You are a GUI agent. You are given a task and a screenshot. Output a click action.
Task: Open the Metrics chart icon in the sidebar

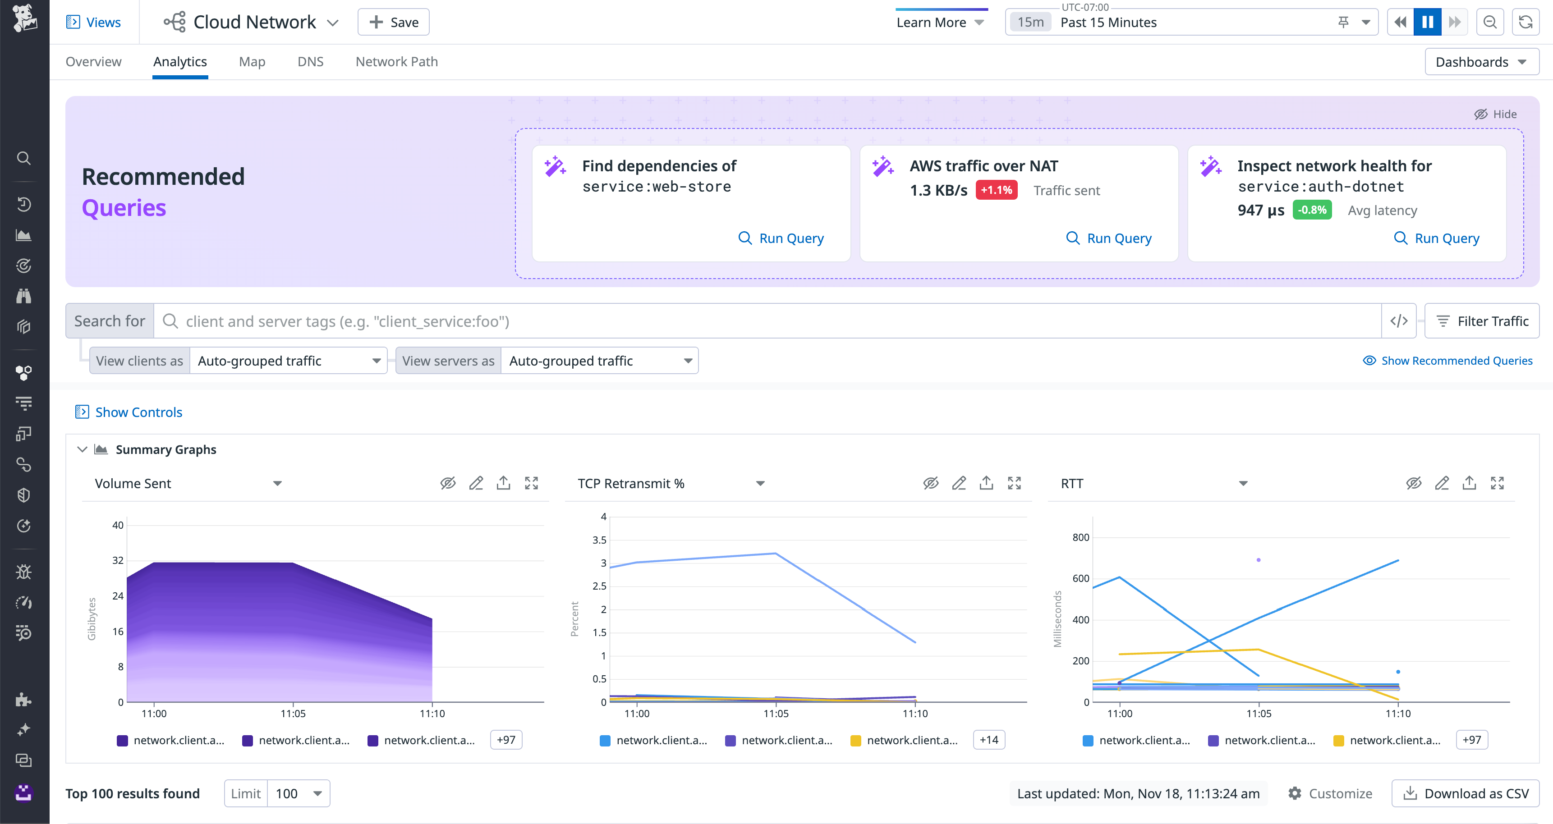tap(24, 235)
